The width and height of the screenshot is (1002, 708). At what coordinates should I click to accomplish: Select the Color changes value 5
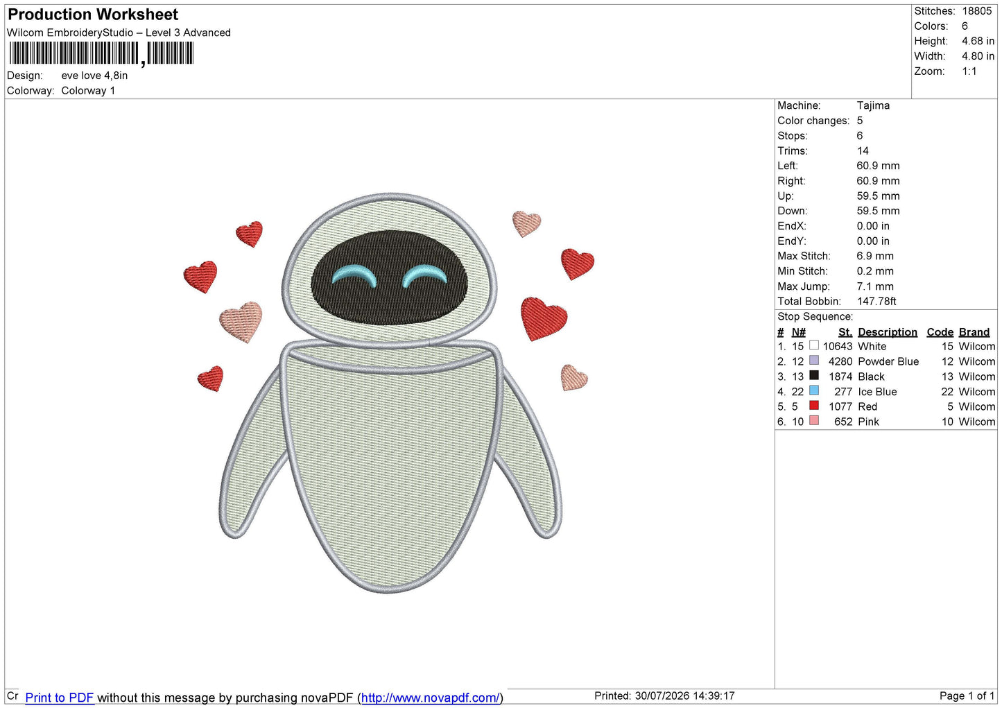(x=860, y=121)
